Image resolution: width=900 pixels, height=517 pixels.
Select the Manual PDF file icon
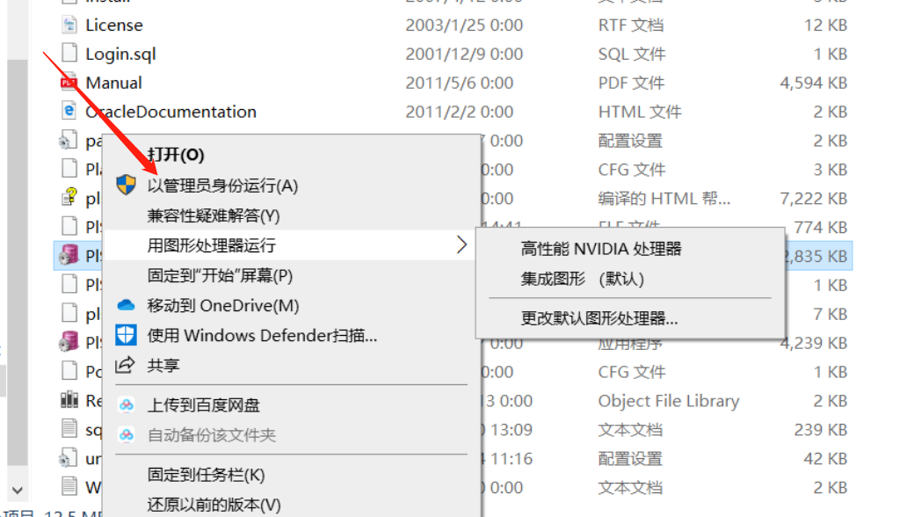coord(69,82)
